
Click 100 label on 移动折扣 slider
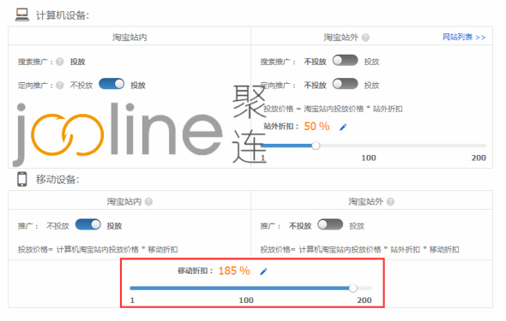point(246,300)
